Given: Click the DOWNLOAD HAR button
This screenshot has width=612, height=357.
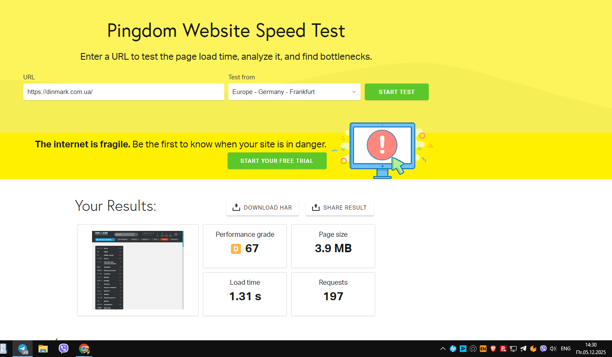Looking at the screenshot, I should click(263, 208).
